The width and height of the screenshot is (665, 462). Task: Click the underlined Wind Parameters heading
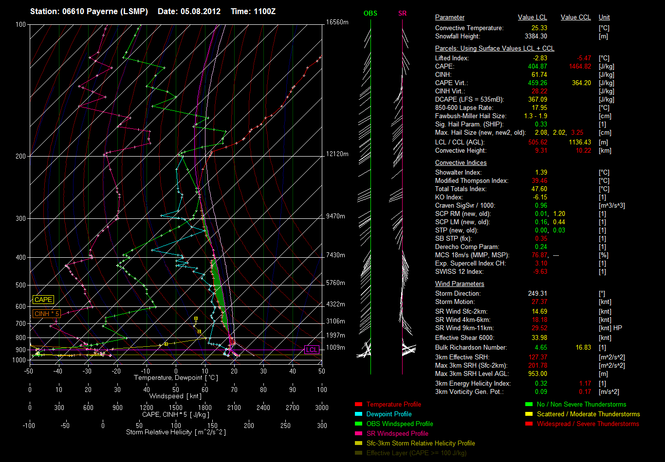[x=460, y=284]
